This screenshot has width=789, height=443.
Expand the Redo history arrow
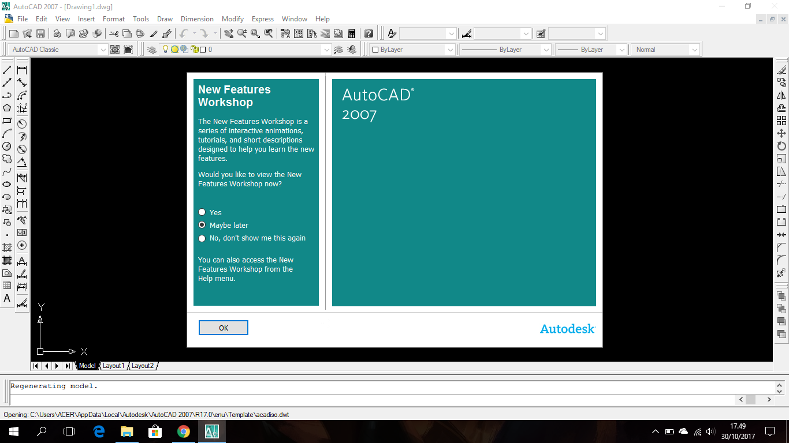tap(215, 33)
